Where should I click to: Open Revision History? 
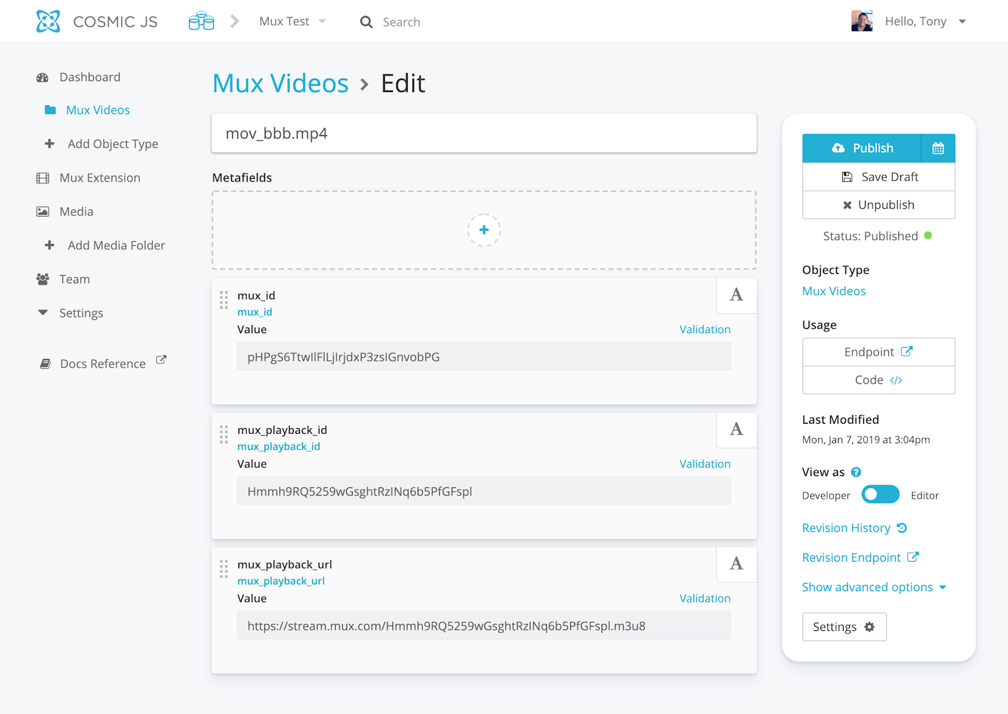click(x=854, y=528)
